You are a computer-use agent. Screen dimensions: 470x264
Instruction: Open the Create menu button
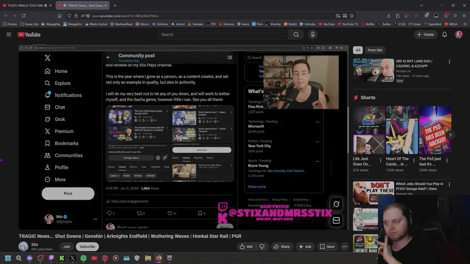click(x=425, y=34)
